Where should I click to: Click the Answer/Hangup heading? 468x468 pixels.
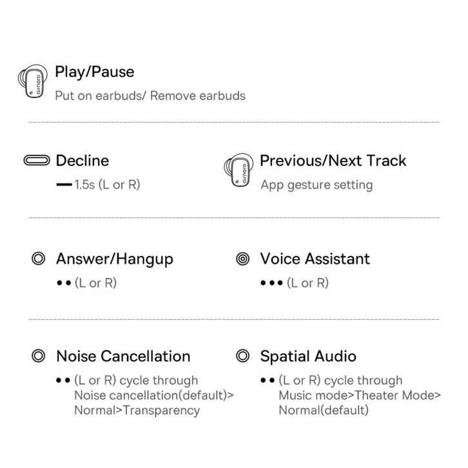(115, 259)
